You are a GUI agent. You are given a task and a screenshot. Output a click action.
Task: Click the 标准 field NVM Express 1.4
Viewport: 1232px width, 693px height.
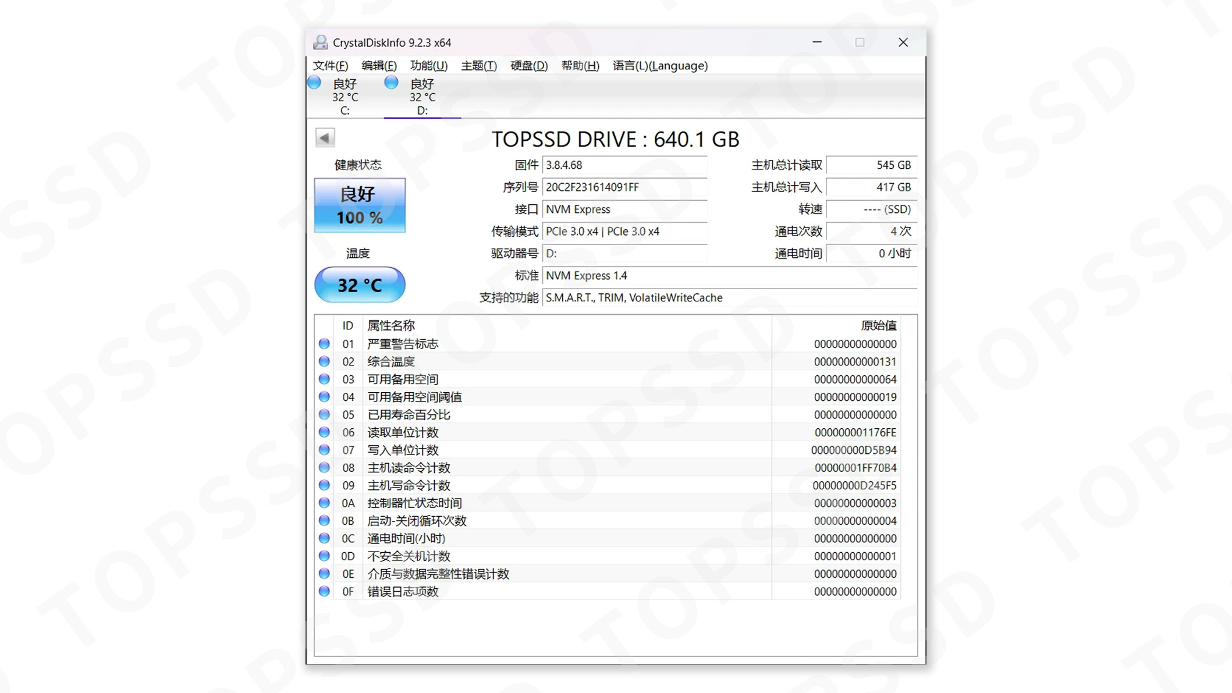730,276
